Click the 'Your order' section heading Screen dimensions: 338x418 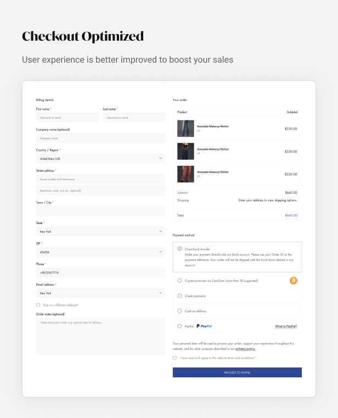coord(180,100)
